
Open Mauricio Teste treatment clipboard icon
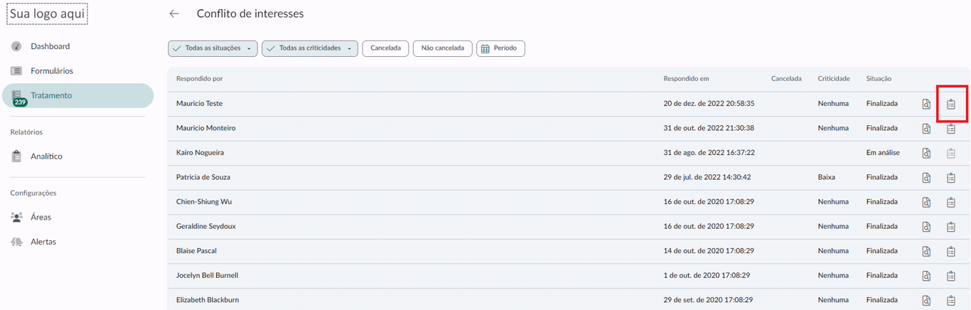(x=951, y=105)
